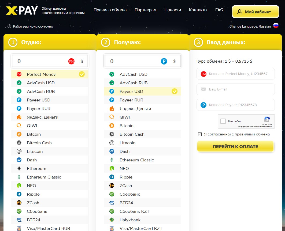
Task: Click the QIWI icon in the Получаю list
Action: pos(112,117)
